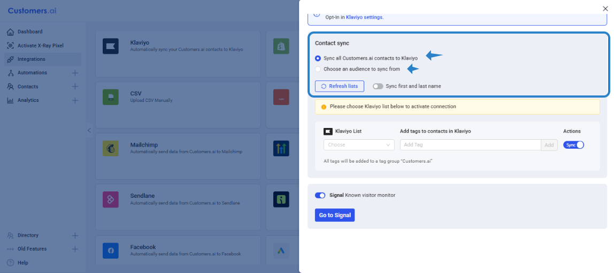
Task: Click the Sendlane integration logo
Action: pyautogui.click(x=110, y=199)
